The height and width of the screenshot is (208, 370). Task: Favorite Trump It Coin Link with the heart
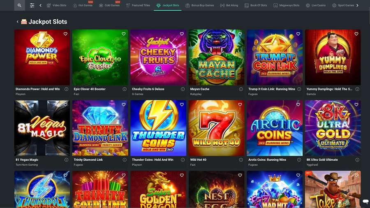click(x=298, y=34)
